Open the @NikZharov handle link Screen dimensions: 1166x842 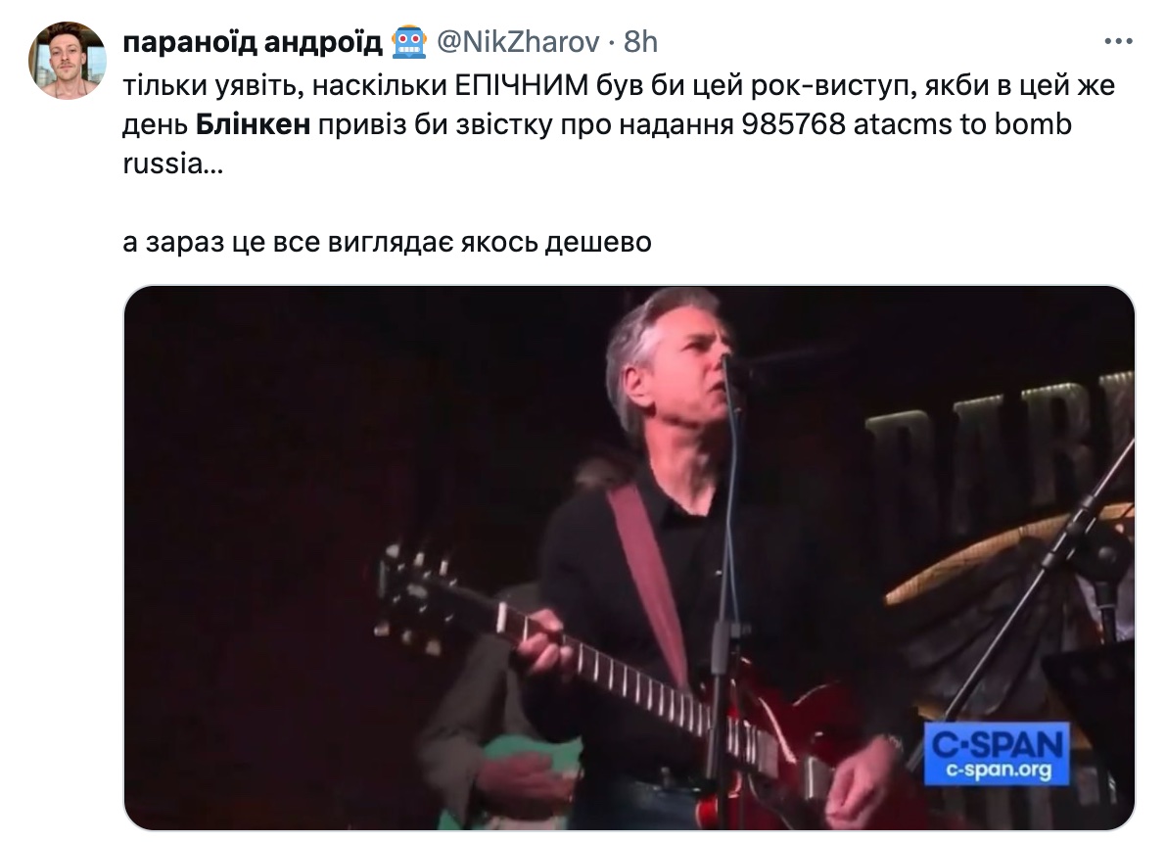coord(518,42)
